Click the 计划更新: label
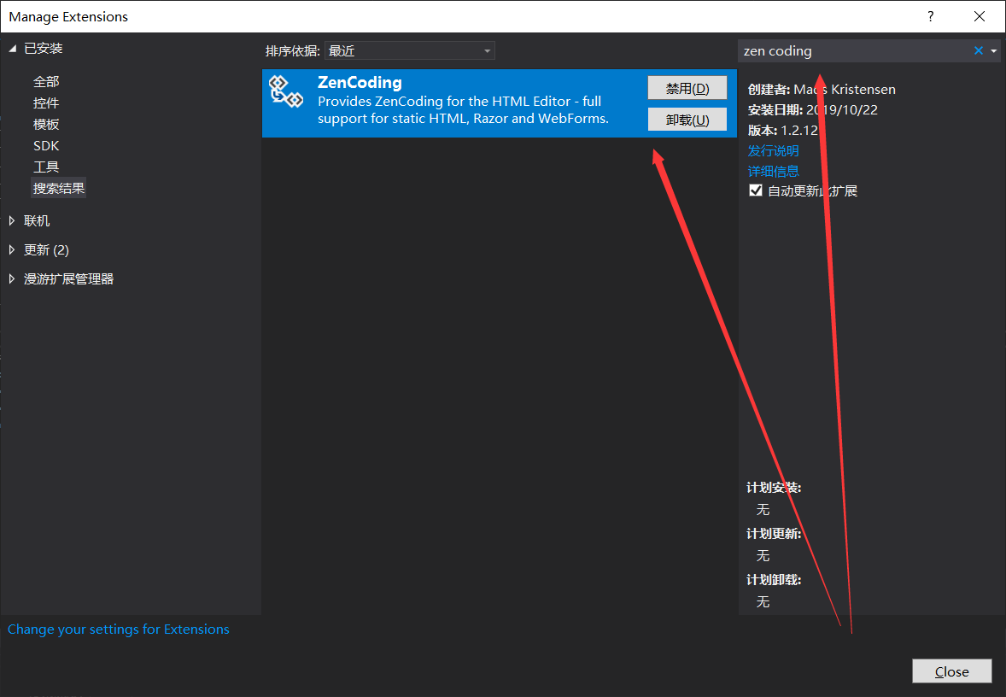The width and height of the screenshot is (1006, 697). pyautogui.click(x=774, y=534)
